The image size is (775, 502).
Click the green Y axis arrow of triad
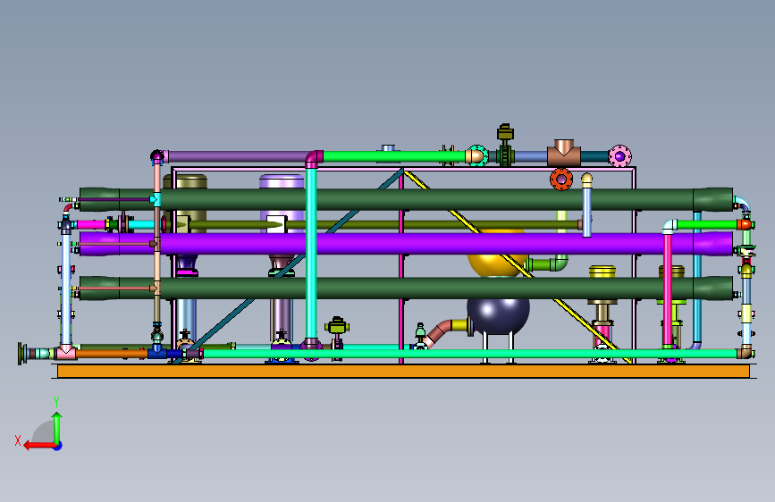pos(57,428)
